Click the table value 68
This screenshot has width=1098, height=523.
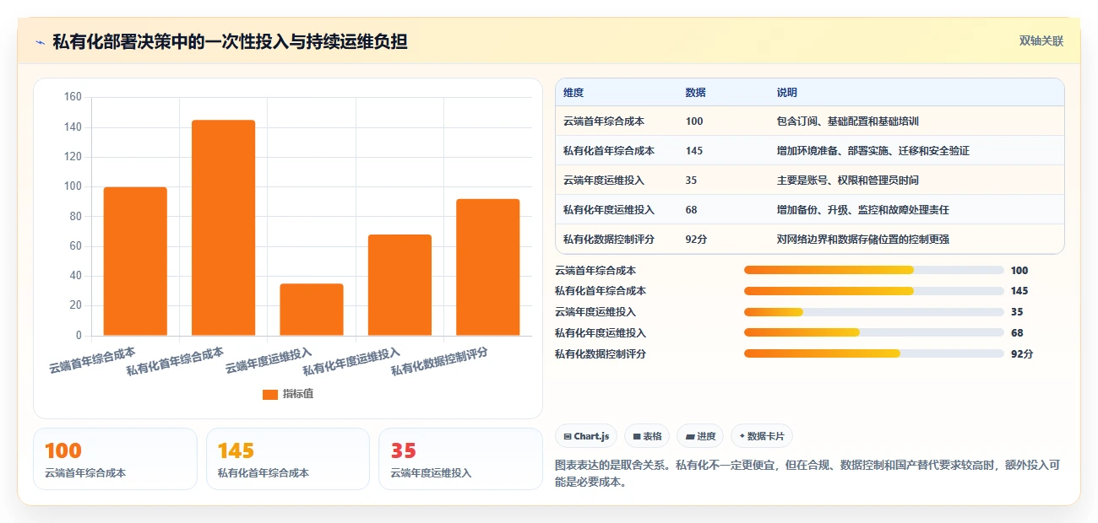692,210
